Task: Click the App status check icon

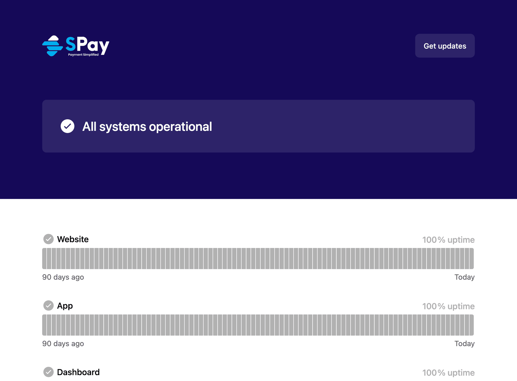Action: (x=48, y=306)
